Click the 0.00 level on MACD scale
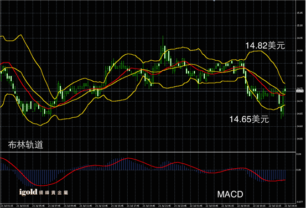 click(299, 170)
